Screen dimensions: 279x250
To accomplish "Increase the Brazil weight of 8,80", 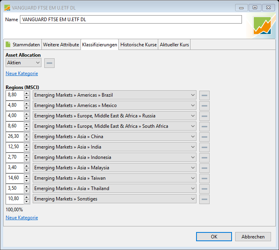I will tap(27, 93).
